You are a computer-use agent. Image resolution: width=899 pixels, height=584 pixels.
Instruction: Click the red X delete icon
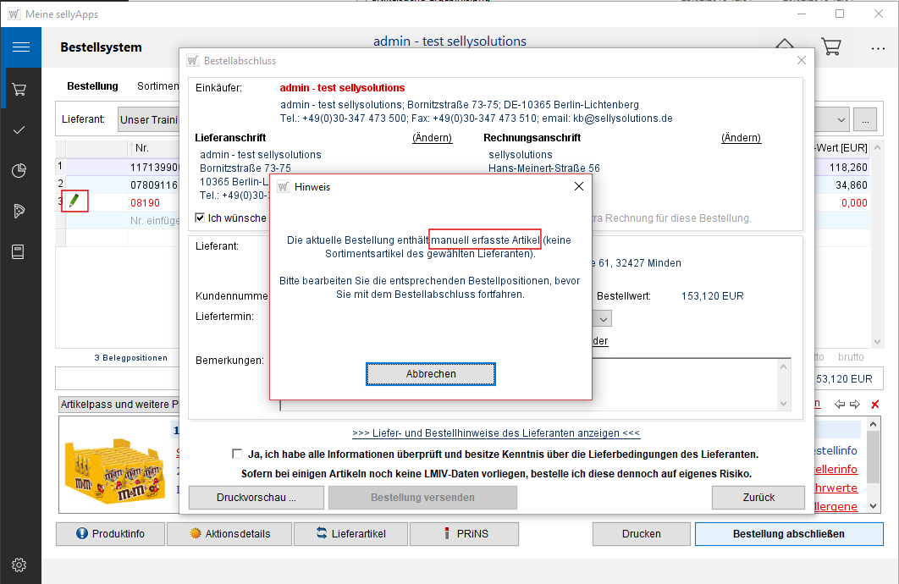[x=875, y=405]
